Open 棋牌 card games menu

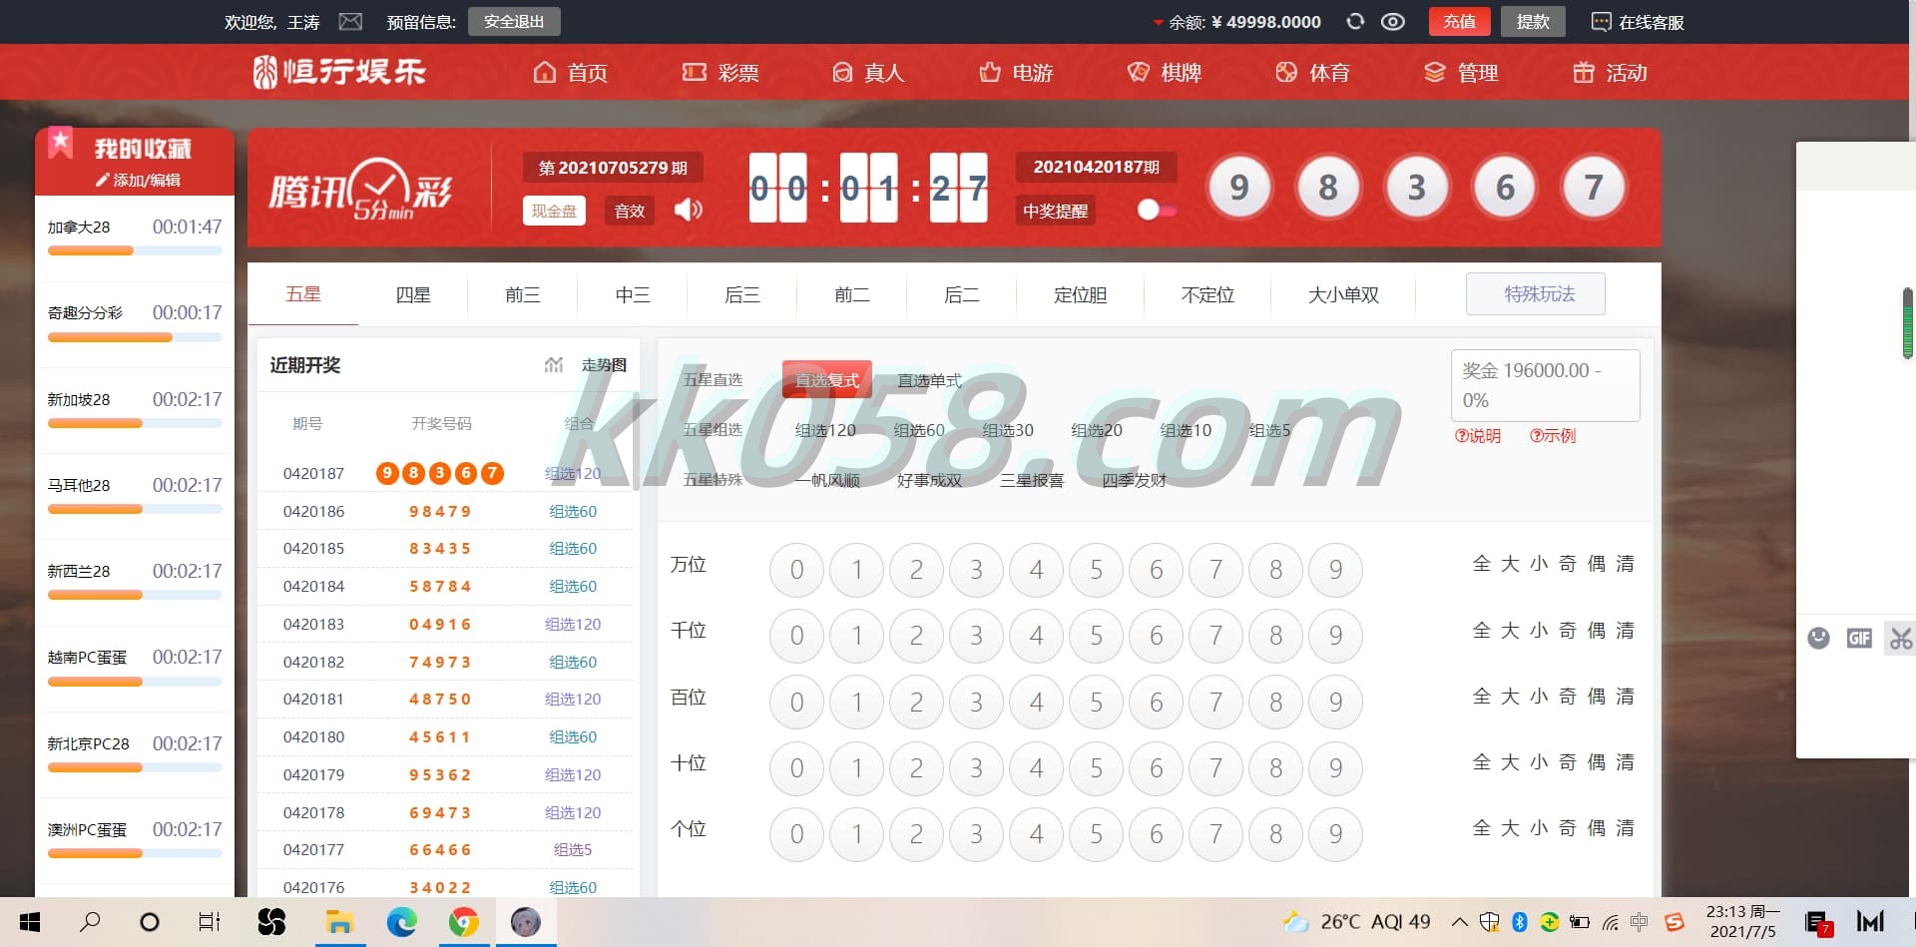pyautogui.click(x=1165, y=72)
